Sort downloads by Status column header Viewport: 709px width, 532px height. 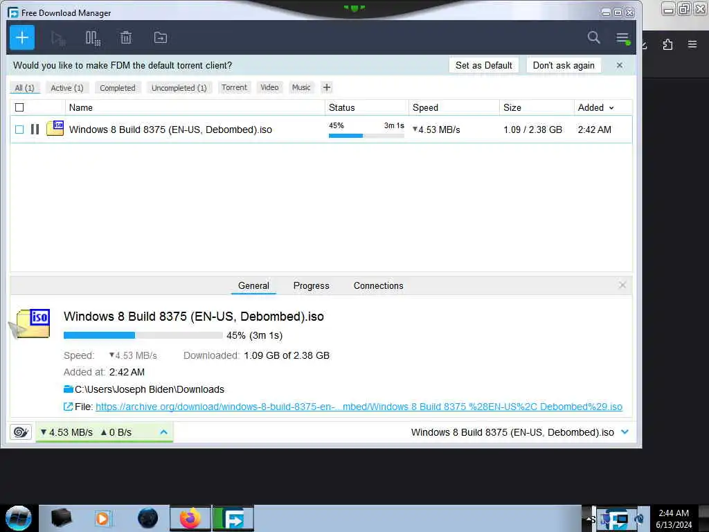click(x=367, y=107)
